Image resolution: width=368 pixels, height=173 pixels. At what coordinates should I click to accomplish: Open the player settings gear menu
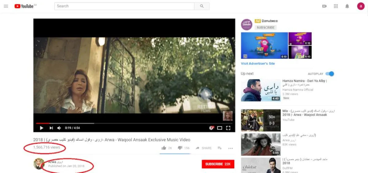pyautogui.click(x=211, y=128)
